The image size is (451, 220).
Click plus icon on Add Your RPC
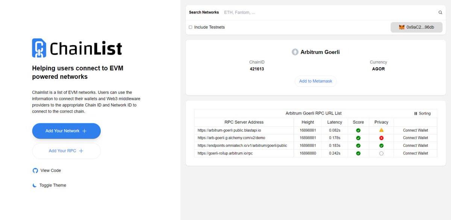click(81, 151)
